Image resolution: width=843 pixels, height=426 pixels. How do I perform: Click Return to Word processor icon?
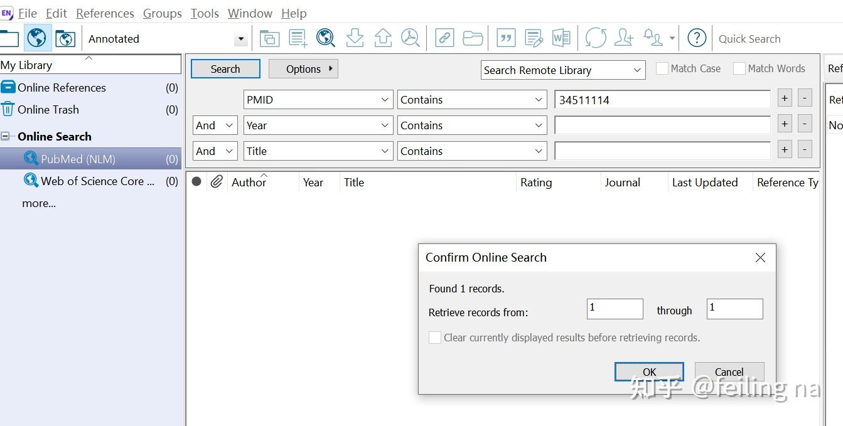coord(561,38)
